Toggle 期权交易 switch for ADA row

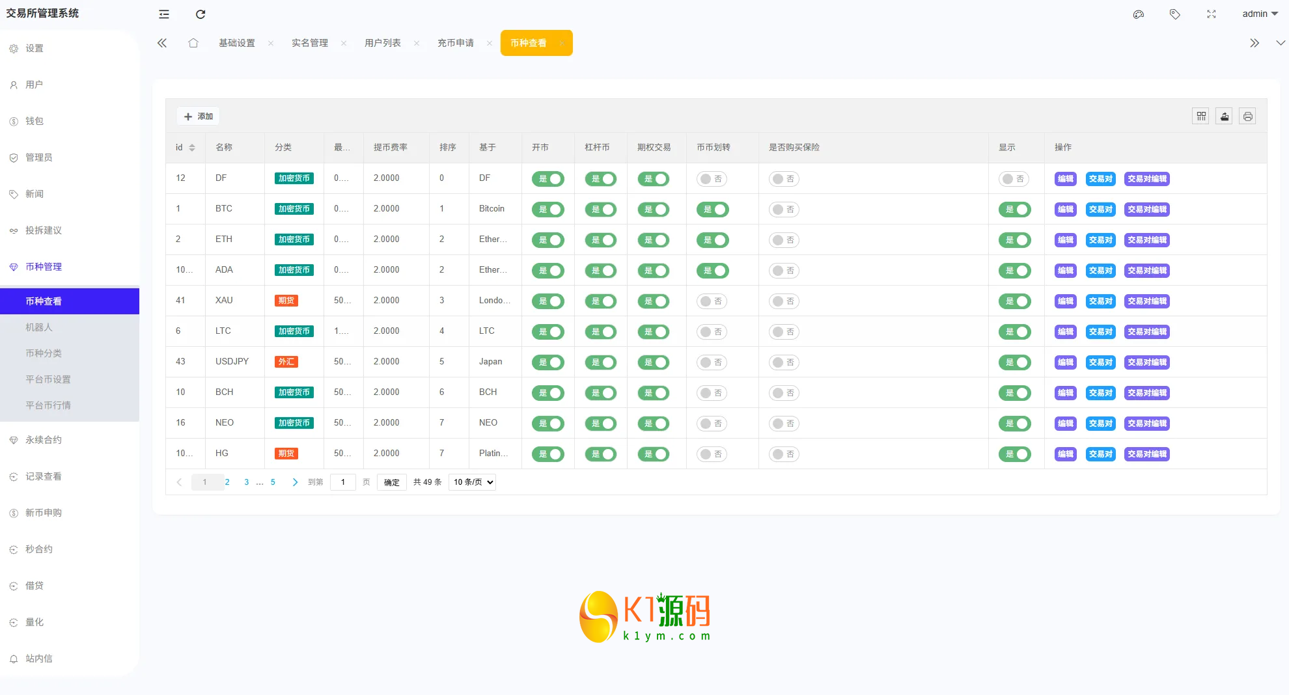(654, 271)
